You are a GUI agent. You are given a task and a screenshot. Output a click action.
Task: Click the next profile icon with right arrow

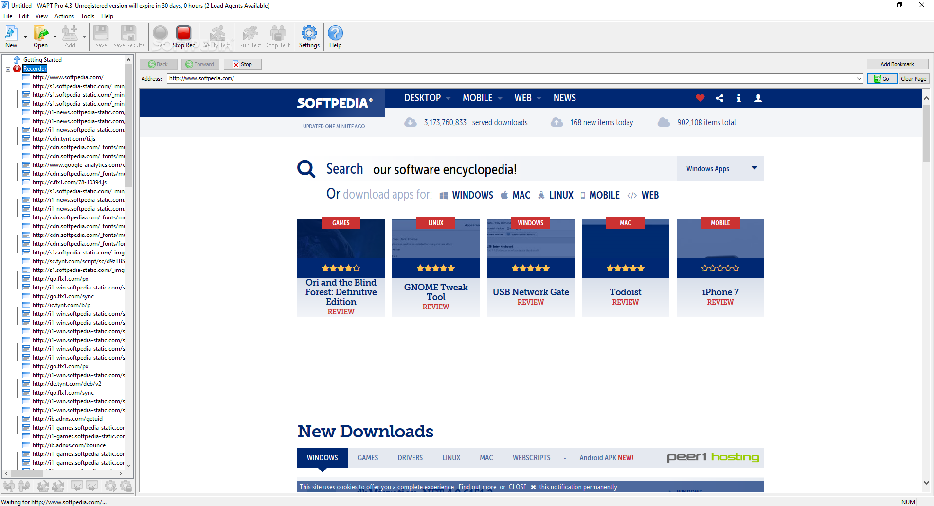coord(24,486)
